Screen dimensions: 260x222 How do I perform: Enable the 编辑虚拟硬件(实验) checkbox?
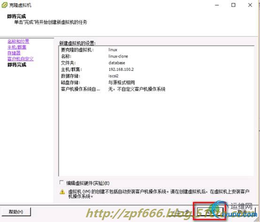[61, 182]
